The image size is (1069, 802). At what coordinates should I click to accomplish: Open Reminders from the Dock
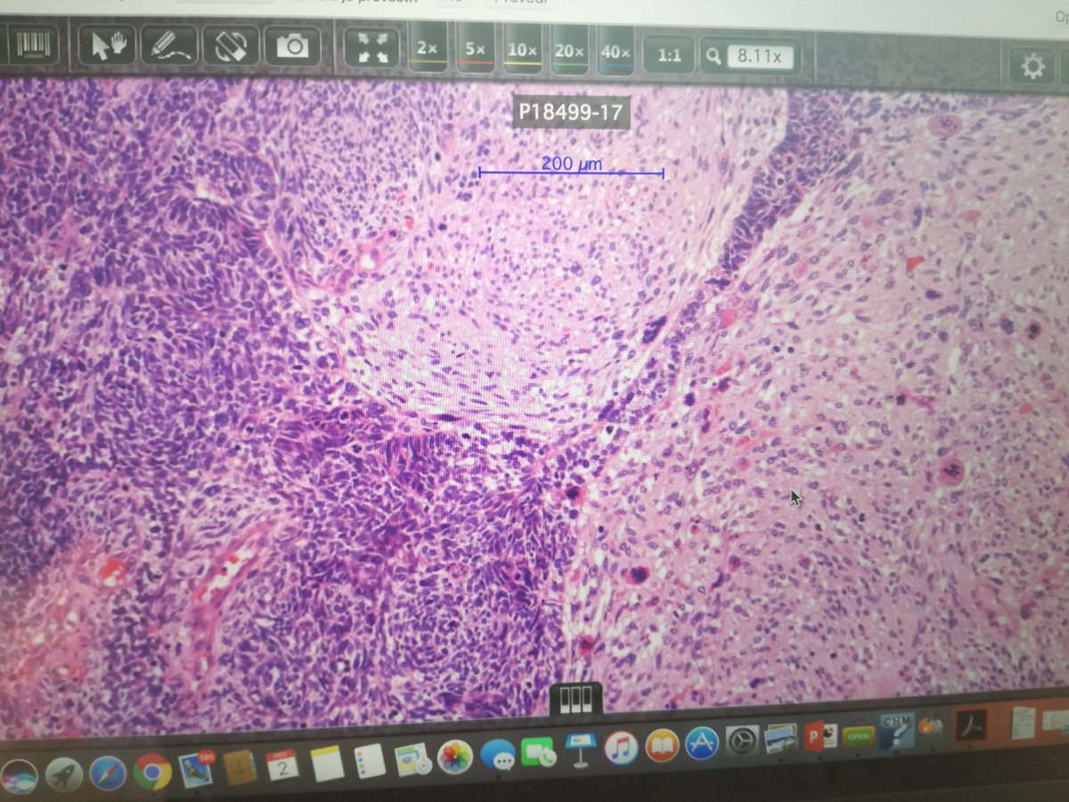369,761
